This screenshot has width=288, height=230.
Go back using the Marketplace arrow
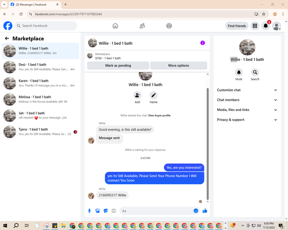click(7, 39)
